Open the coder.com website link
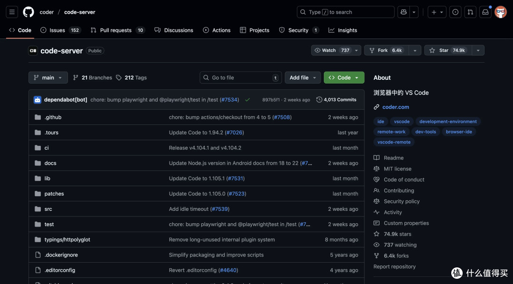The image size is (513, 284). click(396, 107)
